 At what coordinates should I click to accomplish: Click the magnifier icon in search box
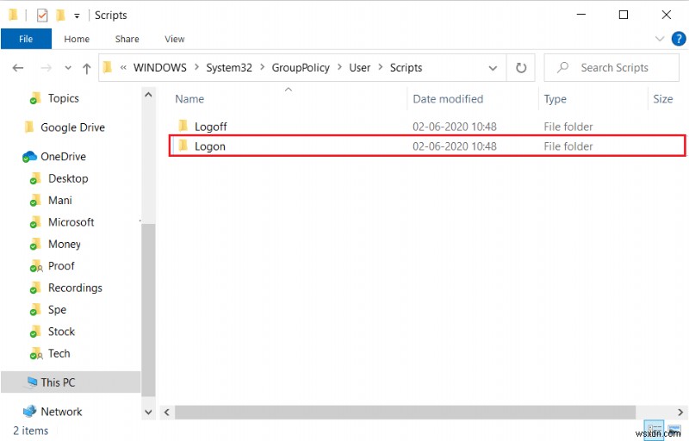[563, 67]
